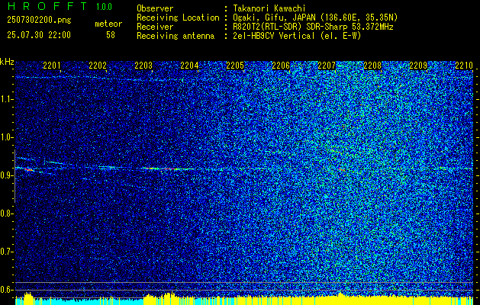Screen dimensions: 480x305
Task: Click frequency axis label 1.1
Action: click(x=6, y=99)
